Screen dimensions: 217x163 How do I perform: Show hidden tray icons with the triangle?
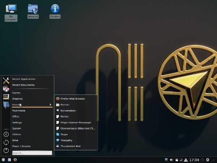click(186, 160)
